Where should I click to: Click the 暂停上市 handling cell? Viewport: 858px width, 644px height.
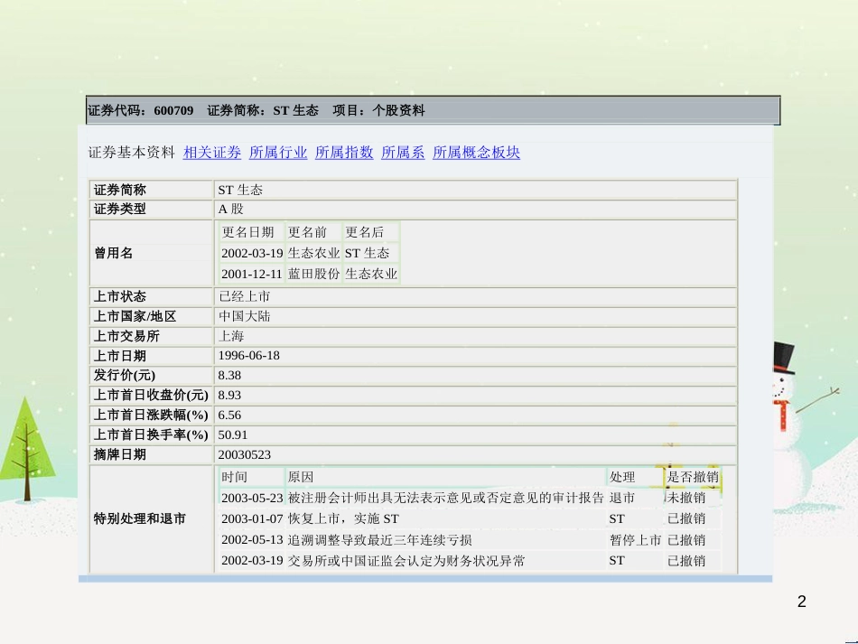[635, 540]
